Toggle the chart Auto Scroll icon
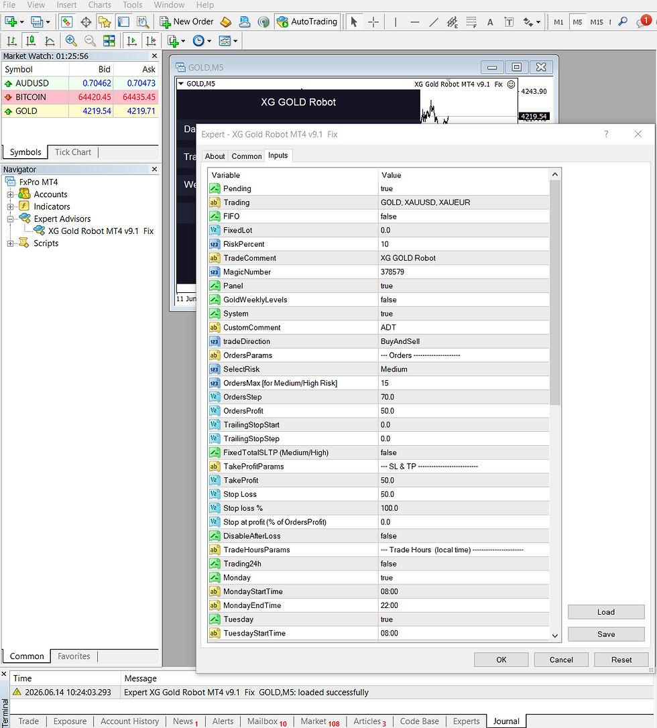Image resolution: width=657 pixels, height=728 pixels. [x=132, y=41]
